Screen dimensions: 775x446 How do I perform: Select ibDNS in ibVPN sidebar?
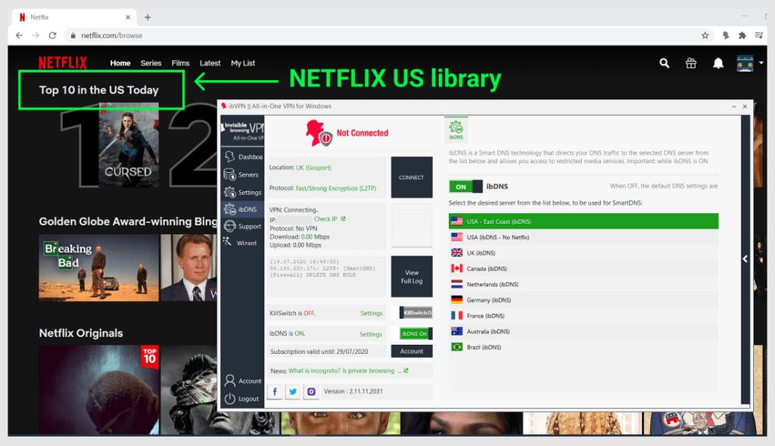pos(243,209)
